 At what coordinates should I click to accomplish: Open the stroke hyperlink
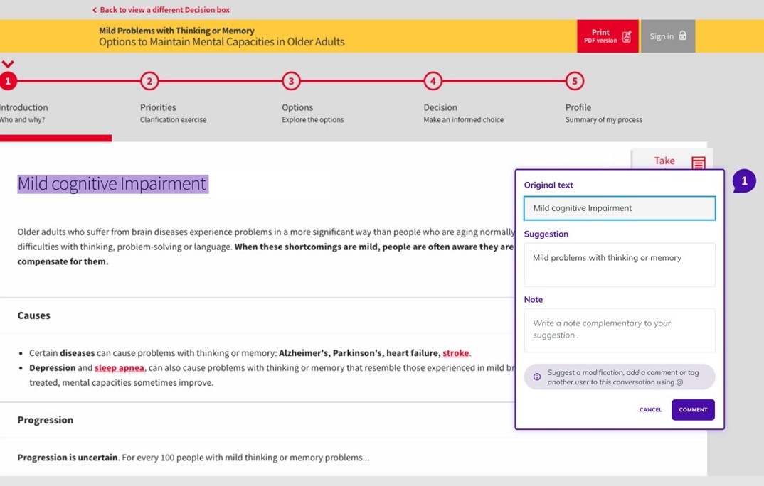[455, 353]
